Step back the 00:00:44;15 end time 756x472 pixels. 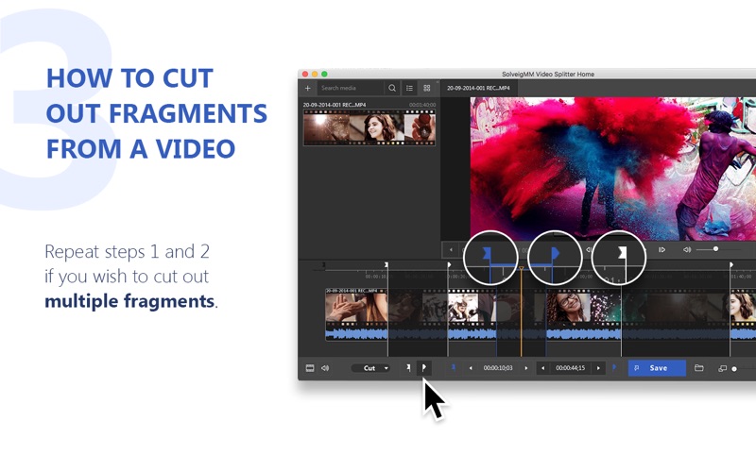[x=542, y=368]
